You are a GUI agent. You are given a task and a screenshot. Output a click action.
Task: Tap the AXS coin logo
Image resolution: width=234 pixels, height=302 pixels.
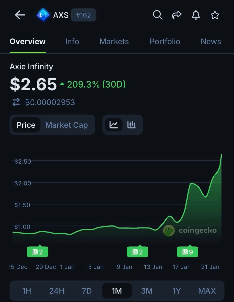[x=43, y=15]
